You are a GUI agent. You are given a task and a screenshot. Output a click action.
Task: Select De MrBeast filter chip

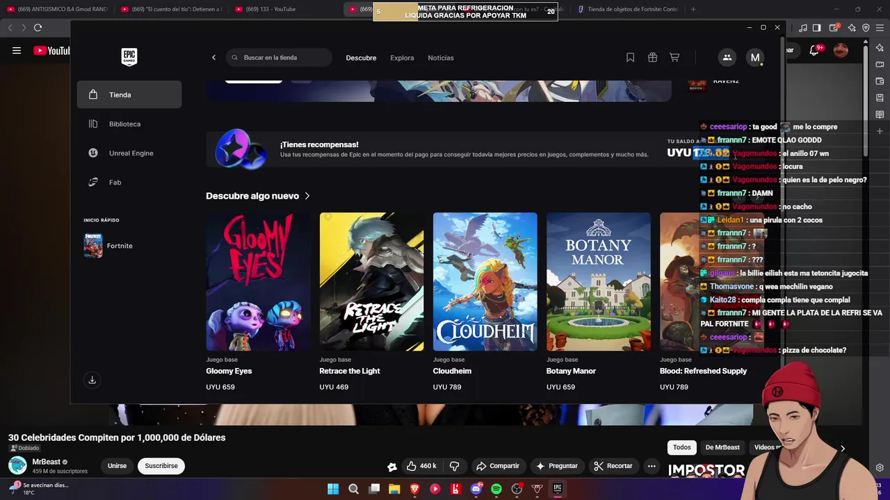coord(722,447)
